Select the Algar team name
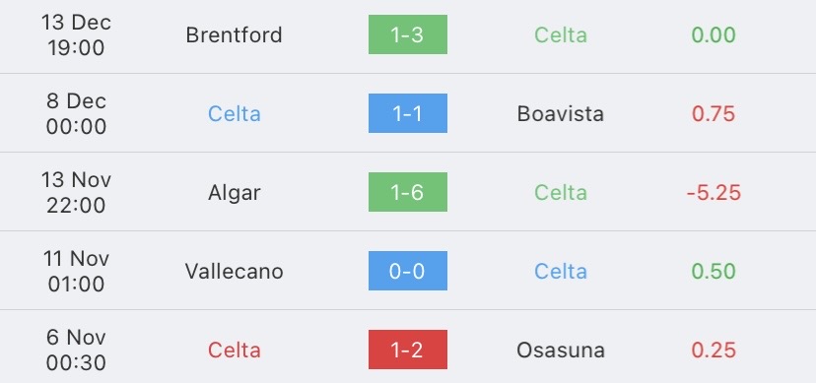The image size is (816, 383). tap(235, 193)
